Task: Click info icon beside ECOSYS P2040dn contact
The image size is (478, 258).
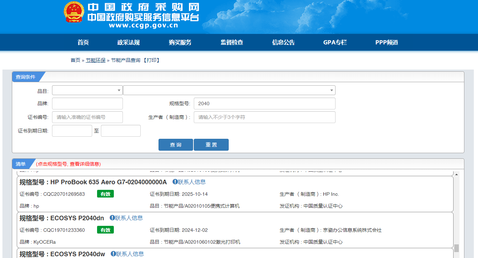Action: (x=112, y=218)
